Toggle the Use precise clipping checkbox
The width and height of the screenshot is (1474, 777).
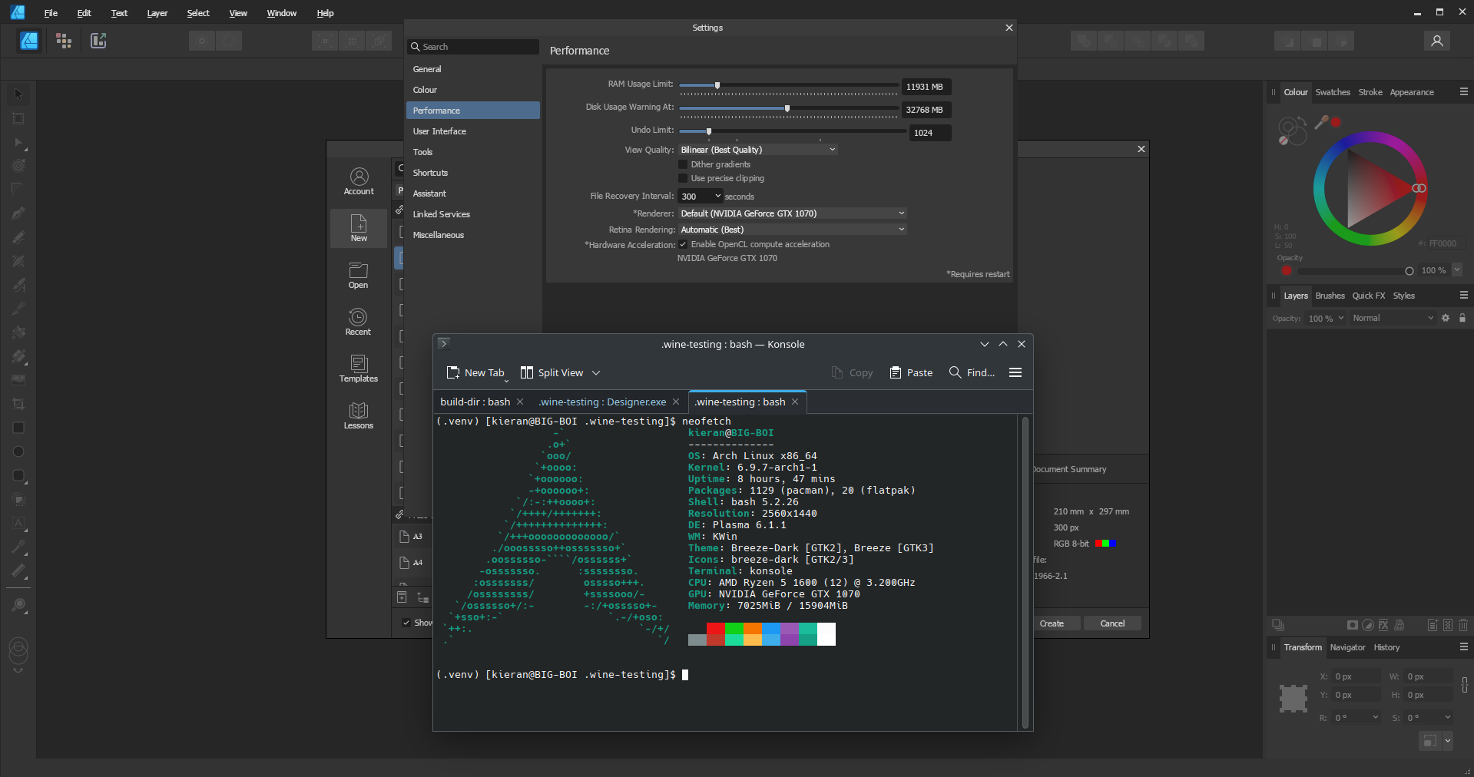click(683, 178)
